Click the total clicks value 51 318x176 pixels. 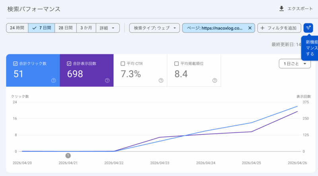18,74
